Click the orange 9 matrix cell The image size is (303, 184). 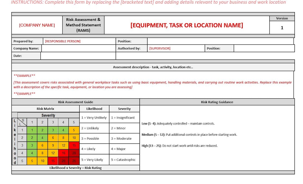(x=53, y=145)
